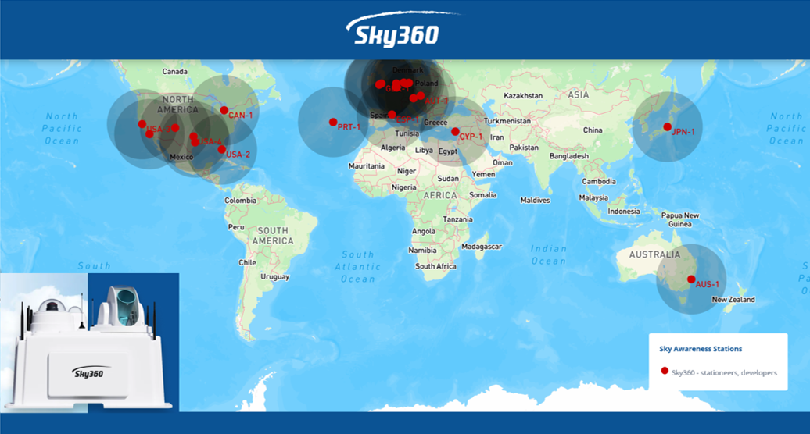Click the Poland map label

click(427, 83)
